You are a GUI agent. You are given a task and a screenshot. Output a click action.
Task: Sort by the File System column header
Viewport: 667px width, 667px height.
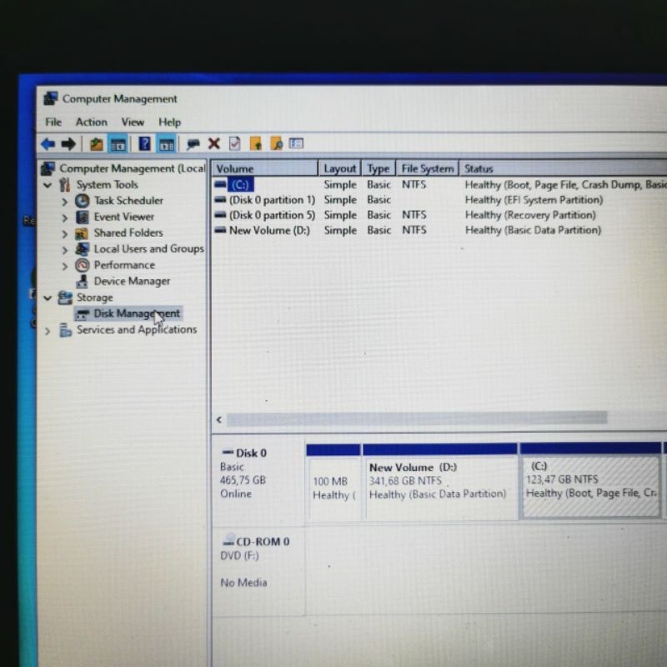[427, 168]
